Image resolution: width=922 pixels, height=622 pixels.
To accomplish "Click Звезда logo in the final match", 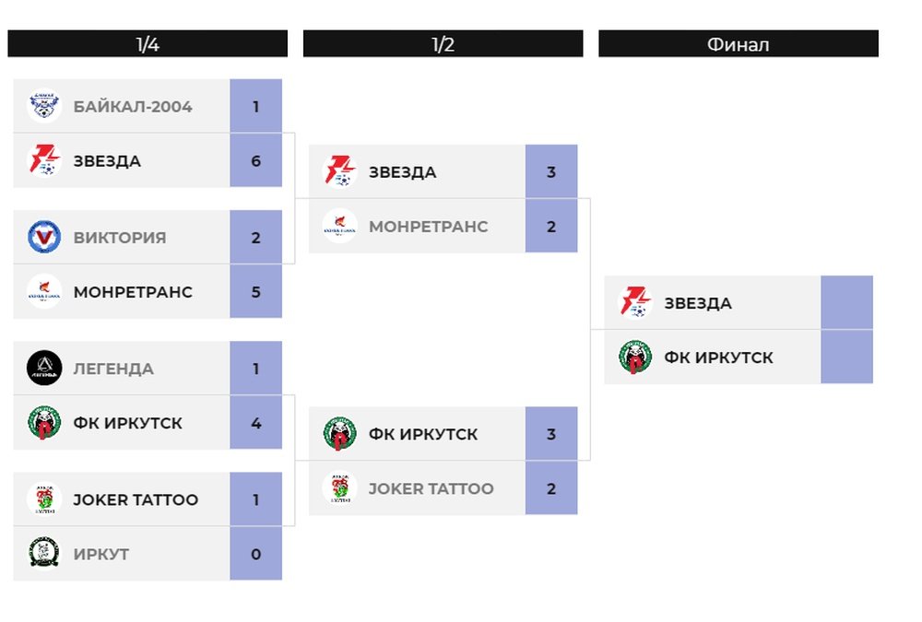I will click(635, 302).
